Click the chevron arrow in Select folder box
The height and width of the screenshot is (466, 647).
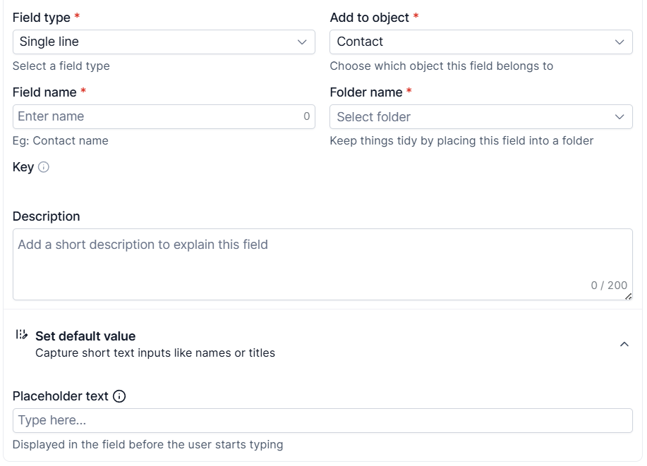[x=619, y=116]
